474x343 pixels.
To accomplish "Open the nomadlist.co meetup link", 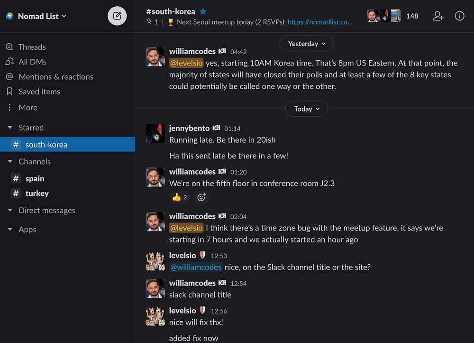I will pyautogui.click(x=320, y=22).
